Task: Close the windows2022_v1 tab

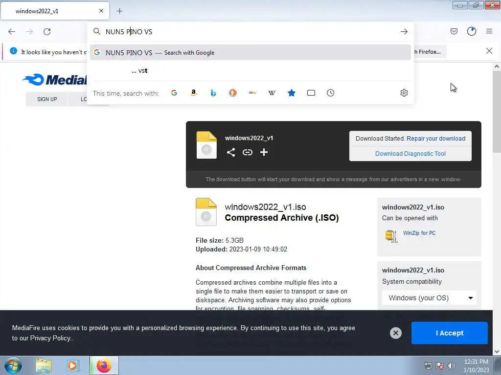Action: [x=101, y=11]
